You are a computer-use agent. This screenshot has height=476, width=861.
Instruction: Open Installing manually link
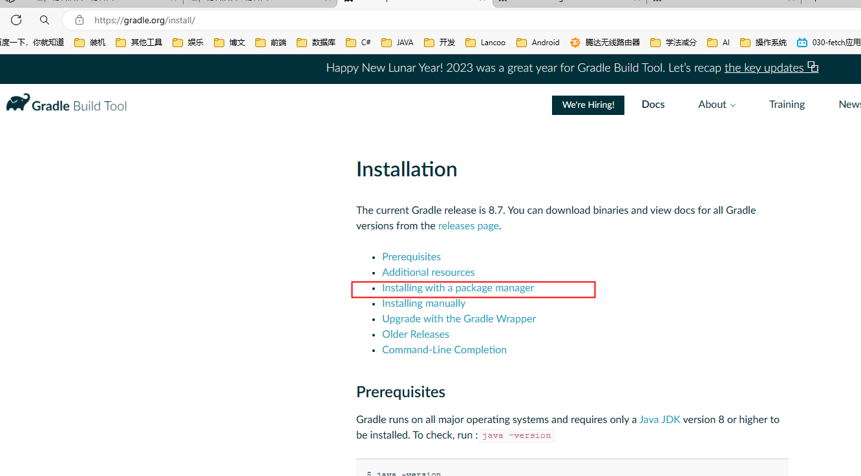(423, 303)
